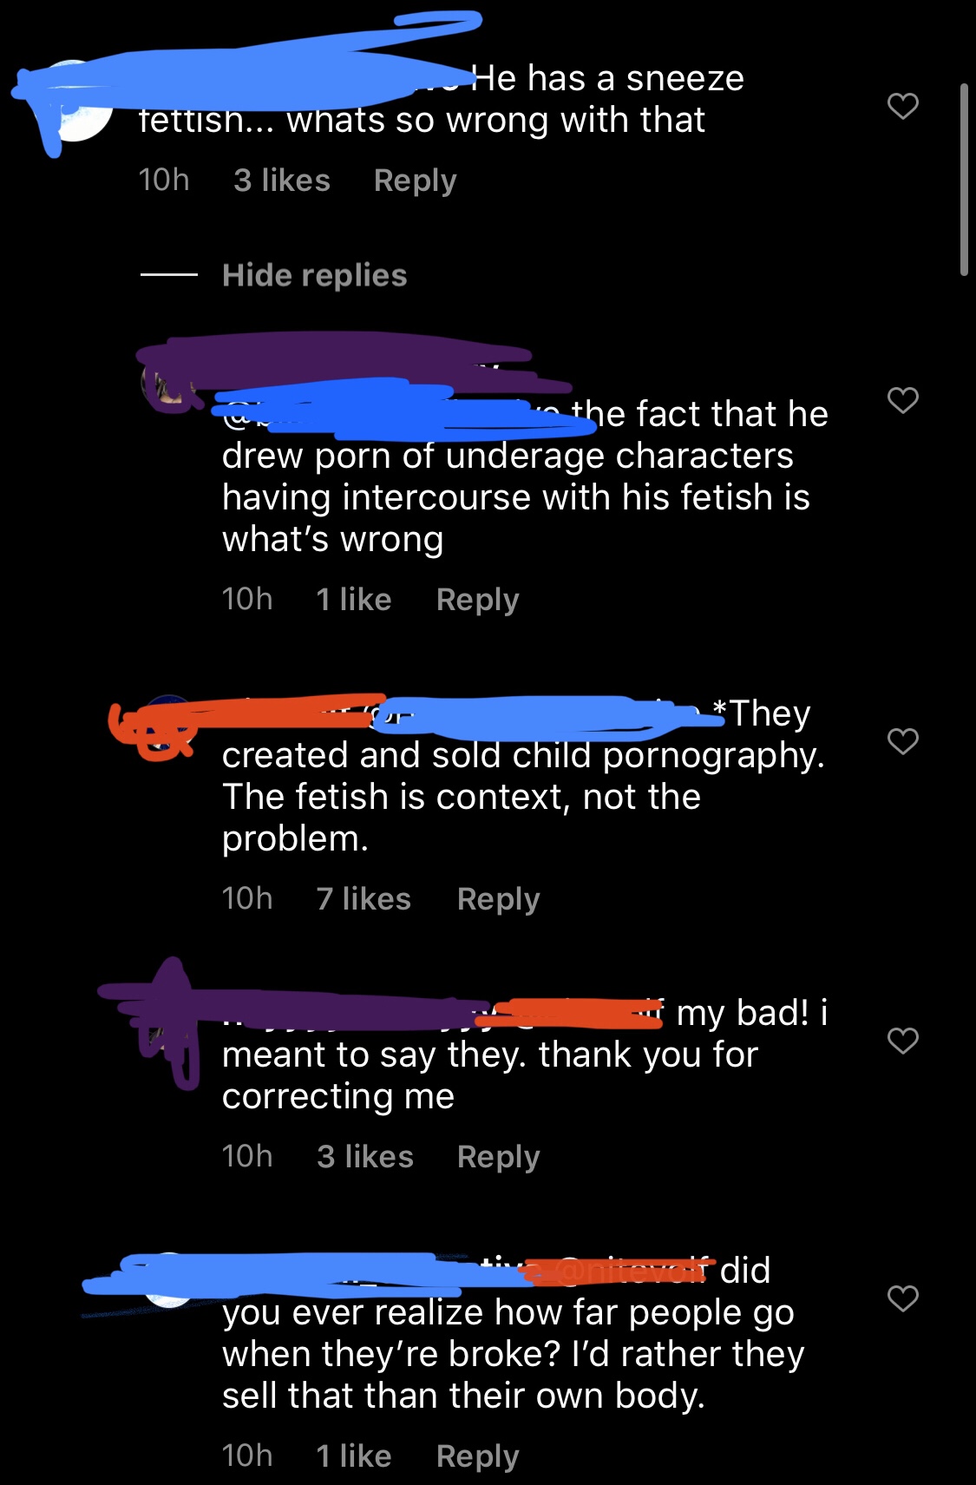Heart the 'created and sold' reply
Image resolution: width=976 pixels, height=1485 pixels.
pyautogui.click(x=903, y=741)
